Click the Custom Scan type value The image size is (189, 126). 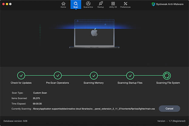pyautogui.click(x=40, y=93)
